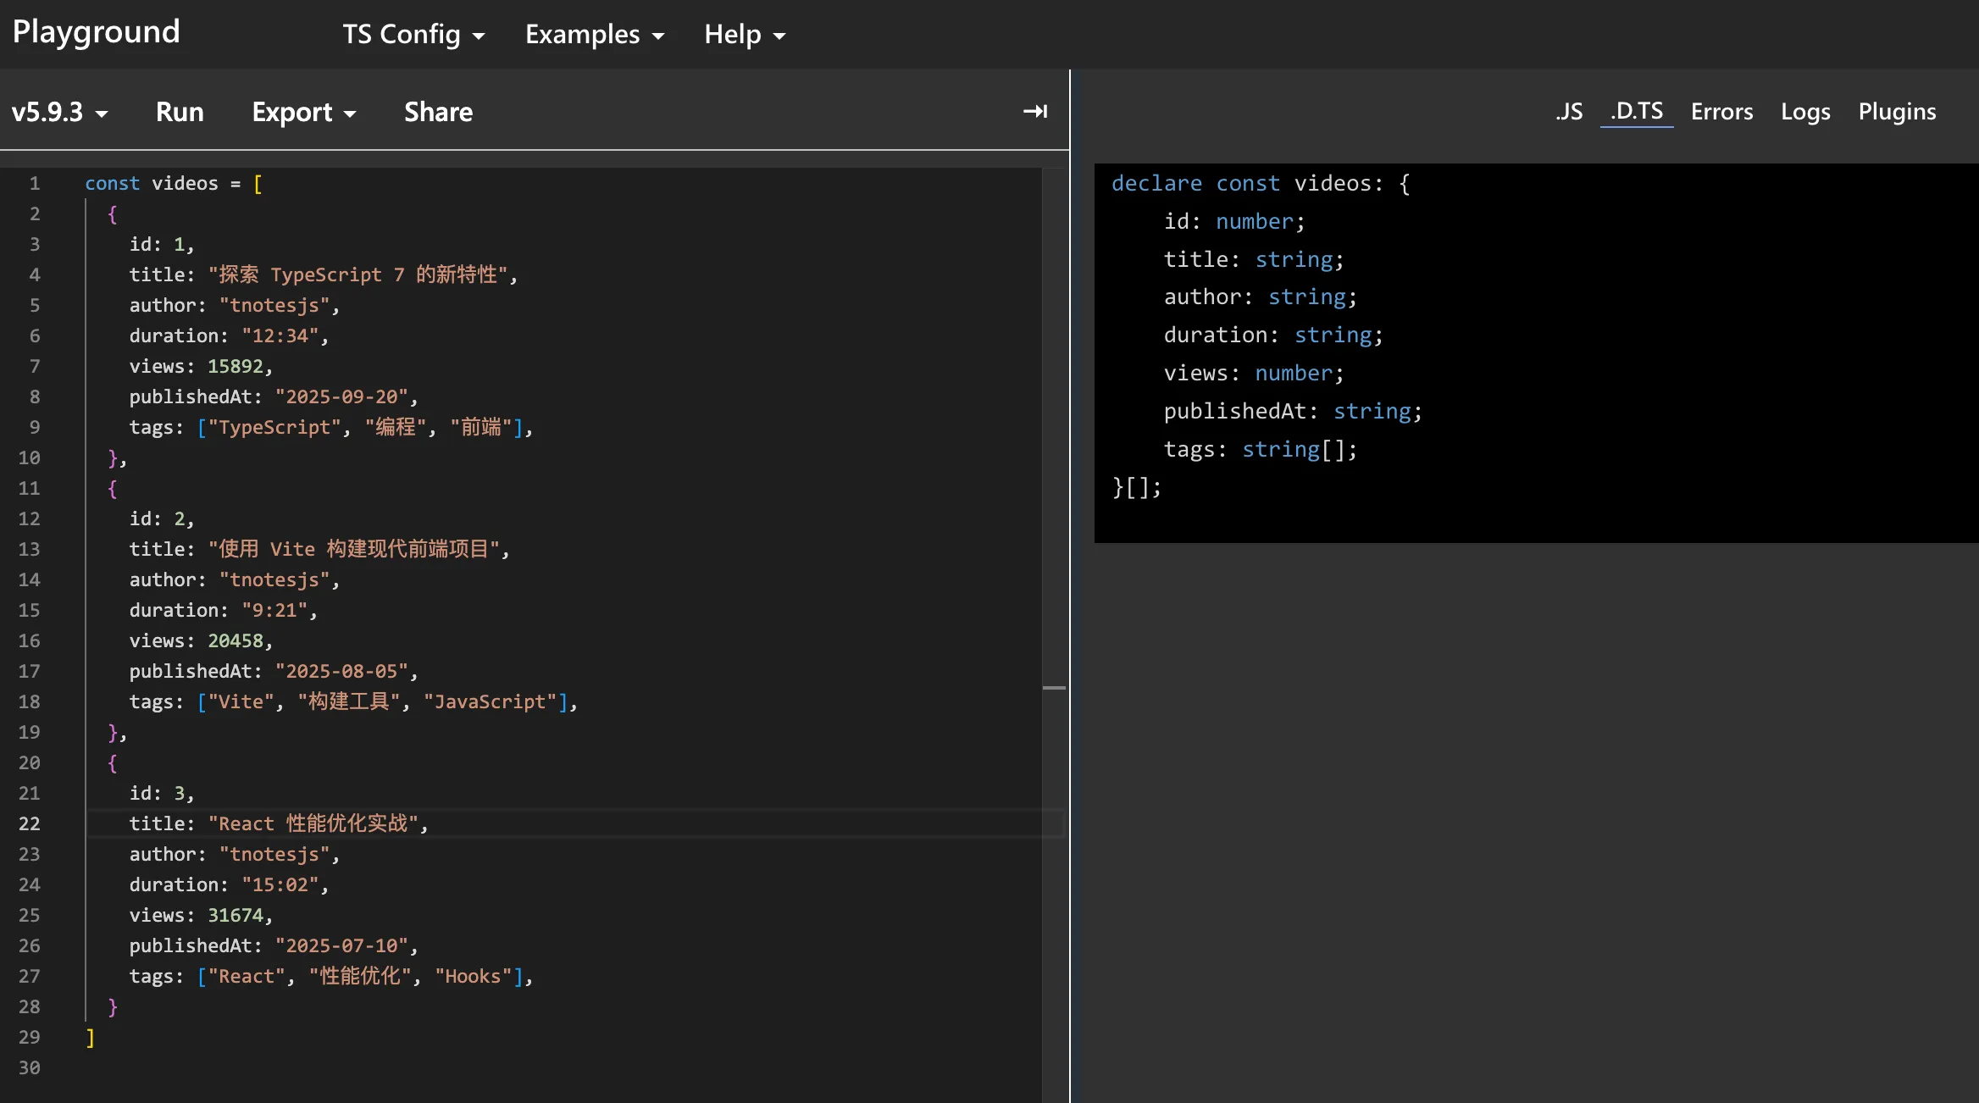Click line number 30 in the gutter

tap(30, 1067)
